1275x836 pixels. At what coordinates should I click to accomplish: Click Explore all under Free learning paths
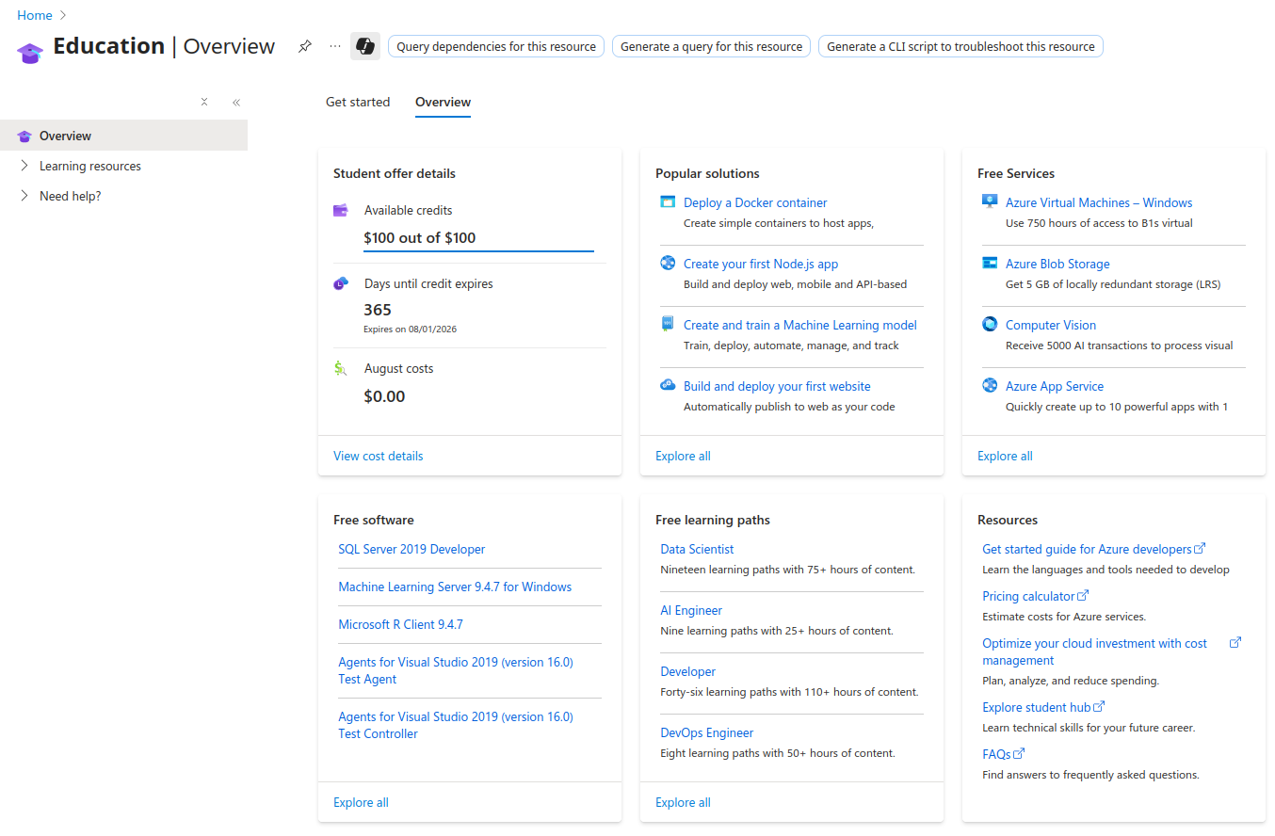(x=683, y=802)
